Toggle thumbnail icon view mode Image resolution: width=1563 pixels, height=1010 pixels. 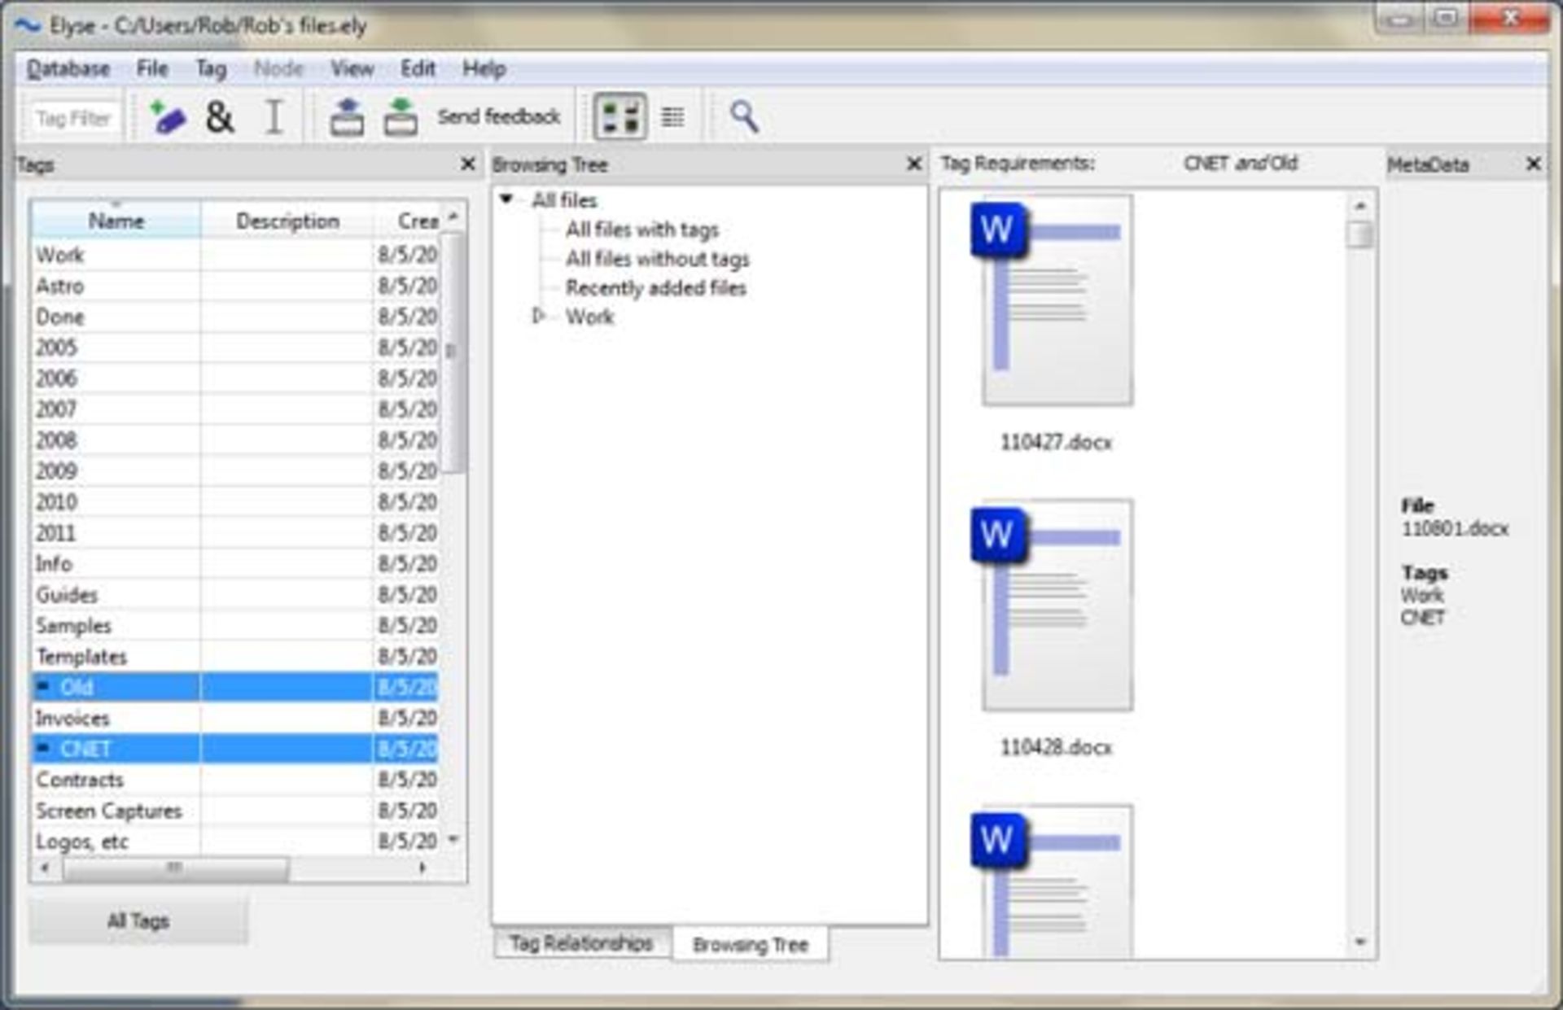tap(620, 117)
